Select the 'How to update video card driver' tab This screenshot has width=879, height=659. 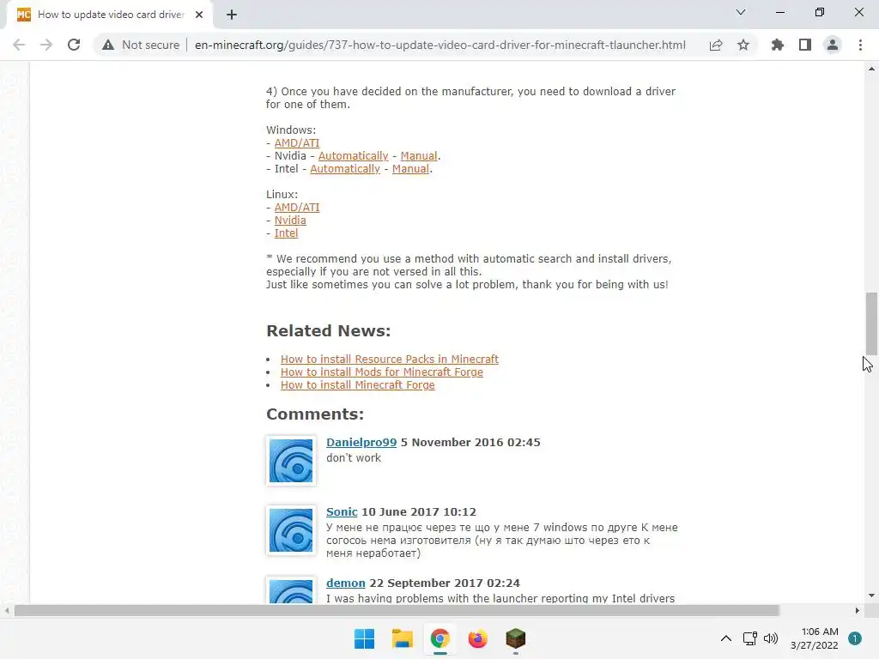[x=109, y=15]
